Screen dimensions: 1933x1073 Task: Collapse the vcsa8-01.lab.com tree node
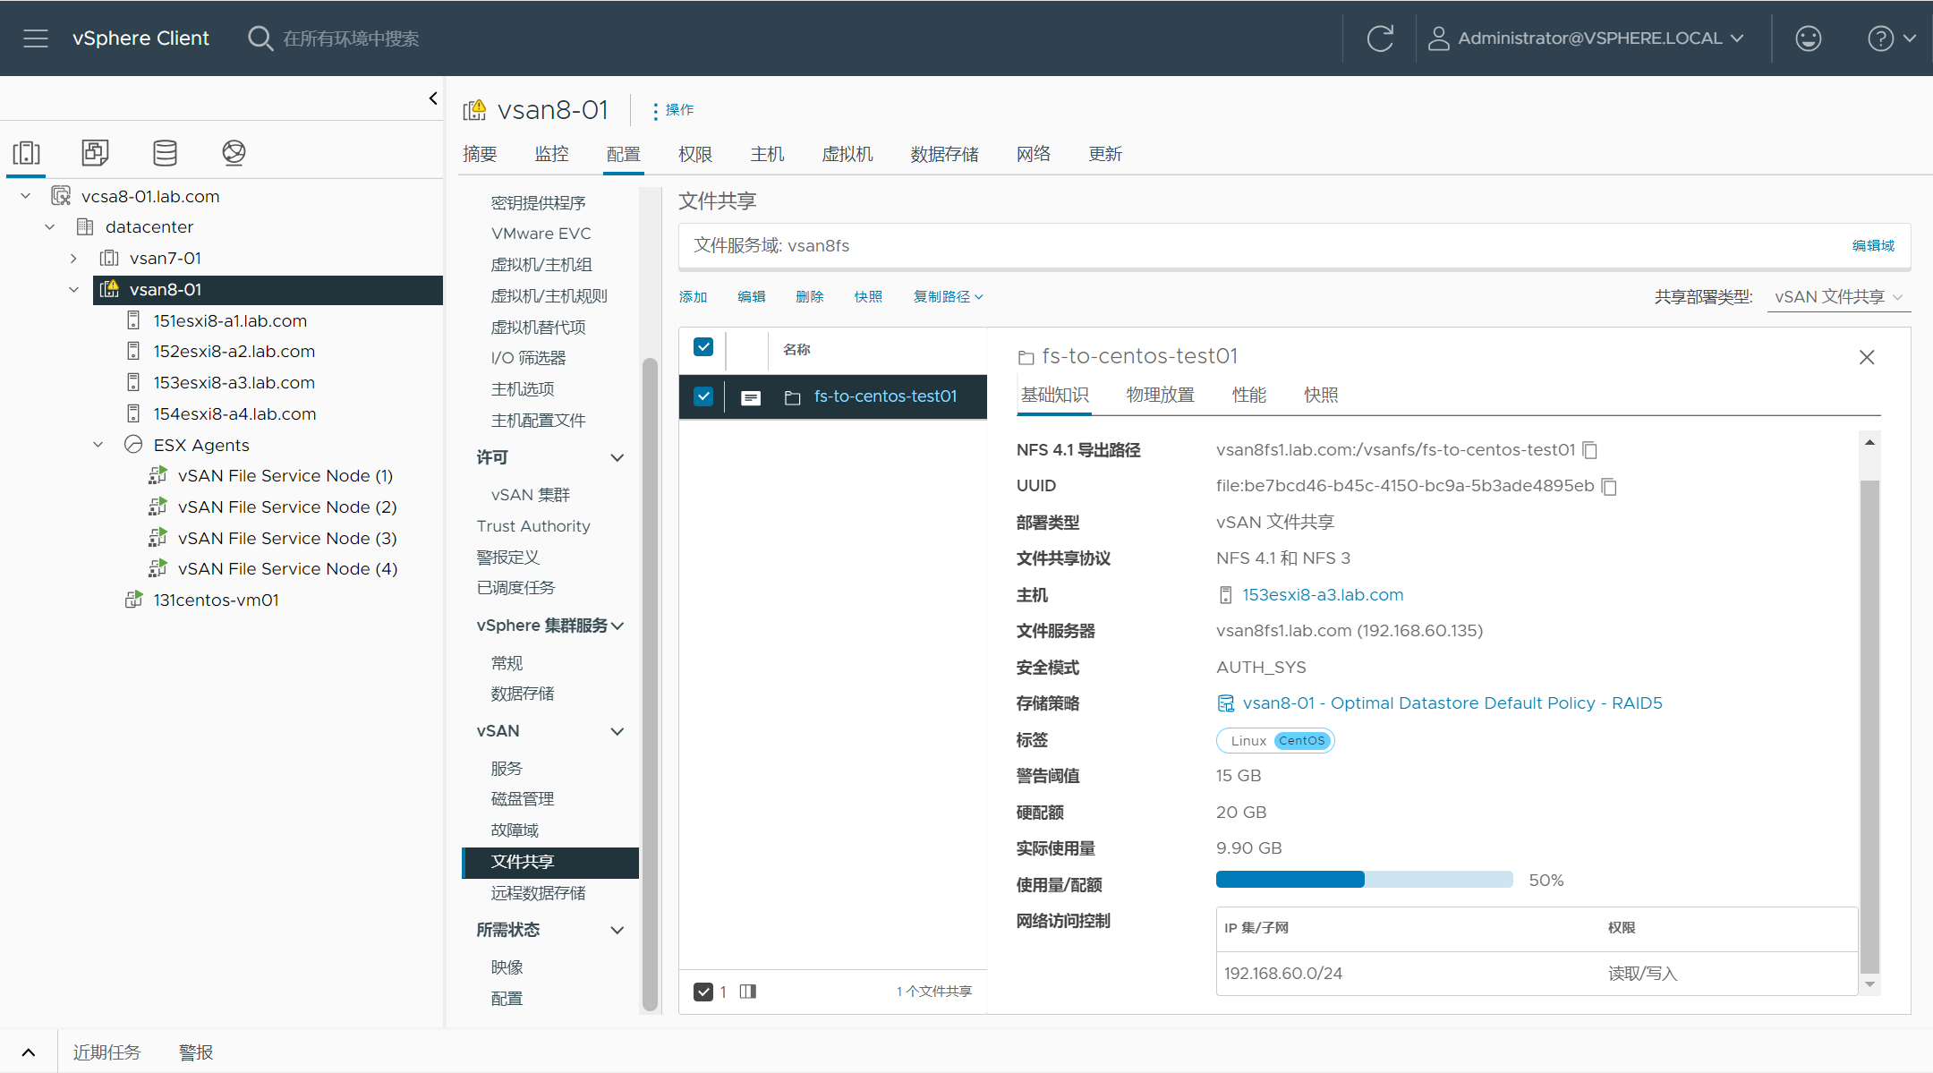tap(25, 196)
